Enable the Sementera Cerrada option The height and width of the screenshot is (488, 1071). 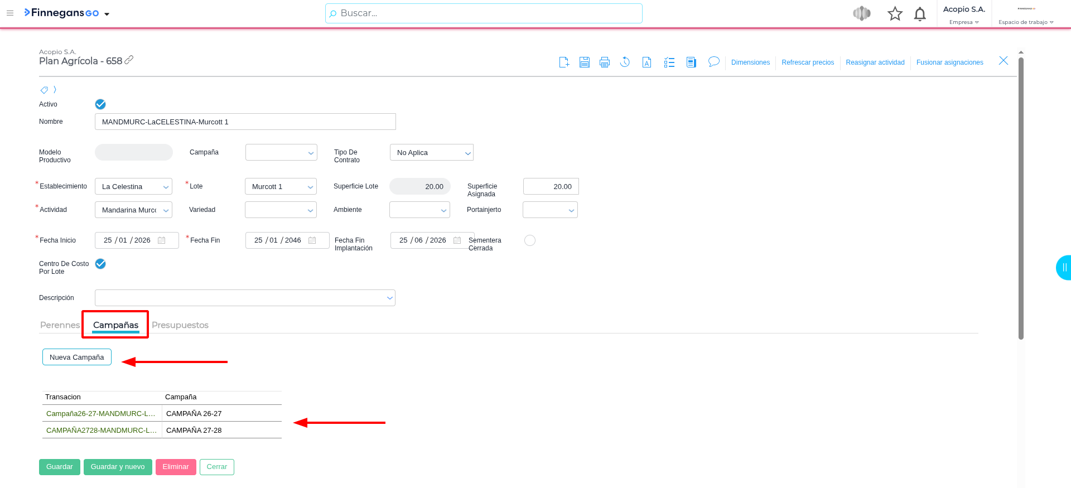[x=530, y=240]
